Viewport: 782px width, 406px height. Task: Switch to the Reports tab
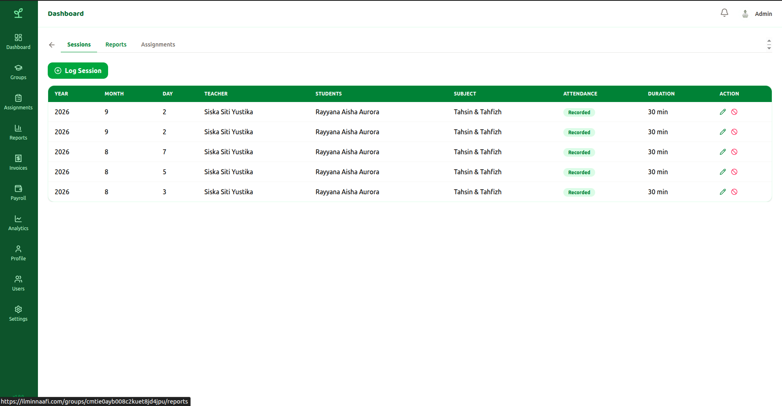116,44
